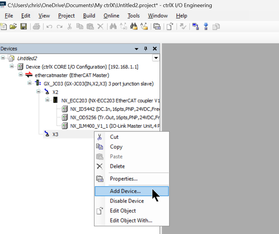Open the File menu
Viewport: 279px width, 234px height.
9,16
